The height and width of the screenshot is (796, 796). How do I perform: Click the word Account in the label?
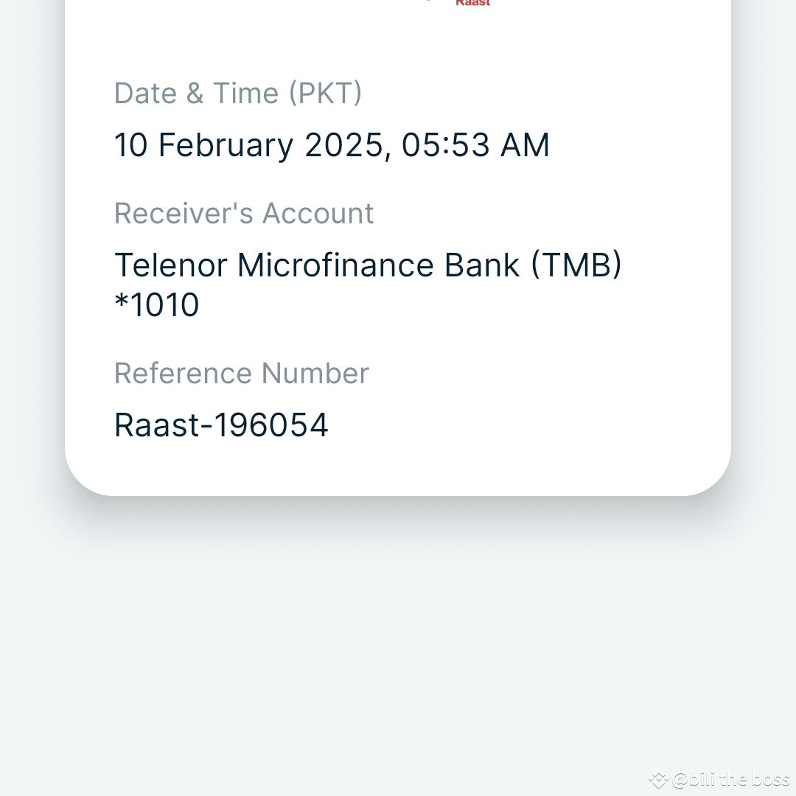pos(318,213)
